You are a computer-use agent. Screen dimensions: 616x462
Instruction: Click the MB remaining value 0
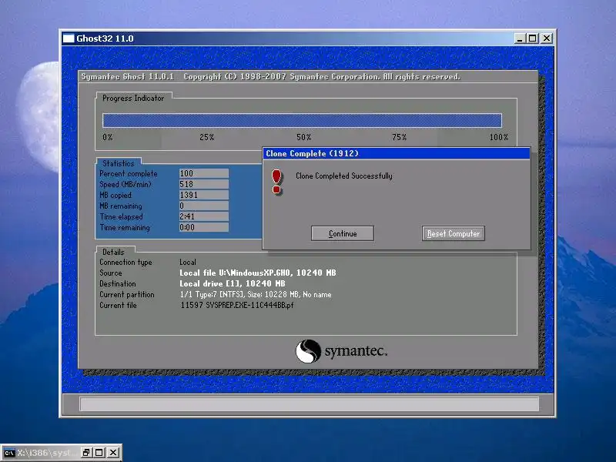click(203, 206)
